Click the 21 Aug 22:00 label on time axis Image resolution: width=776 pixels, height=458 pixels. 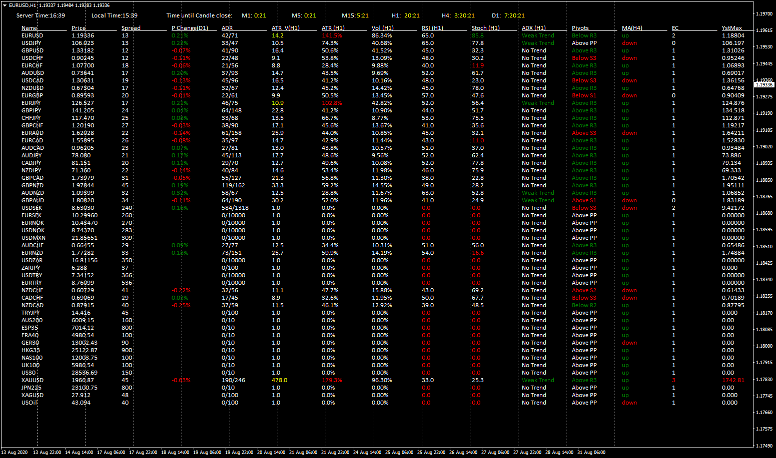point(335,453)
